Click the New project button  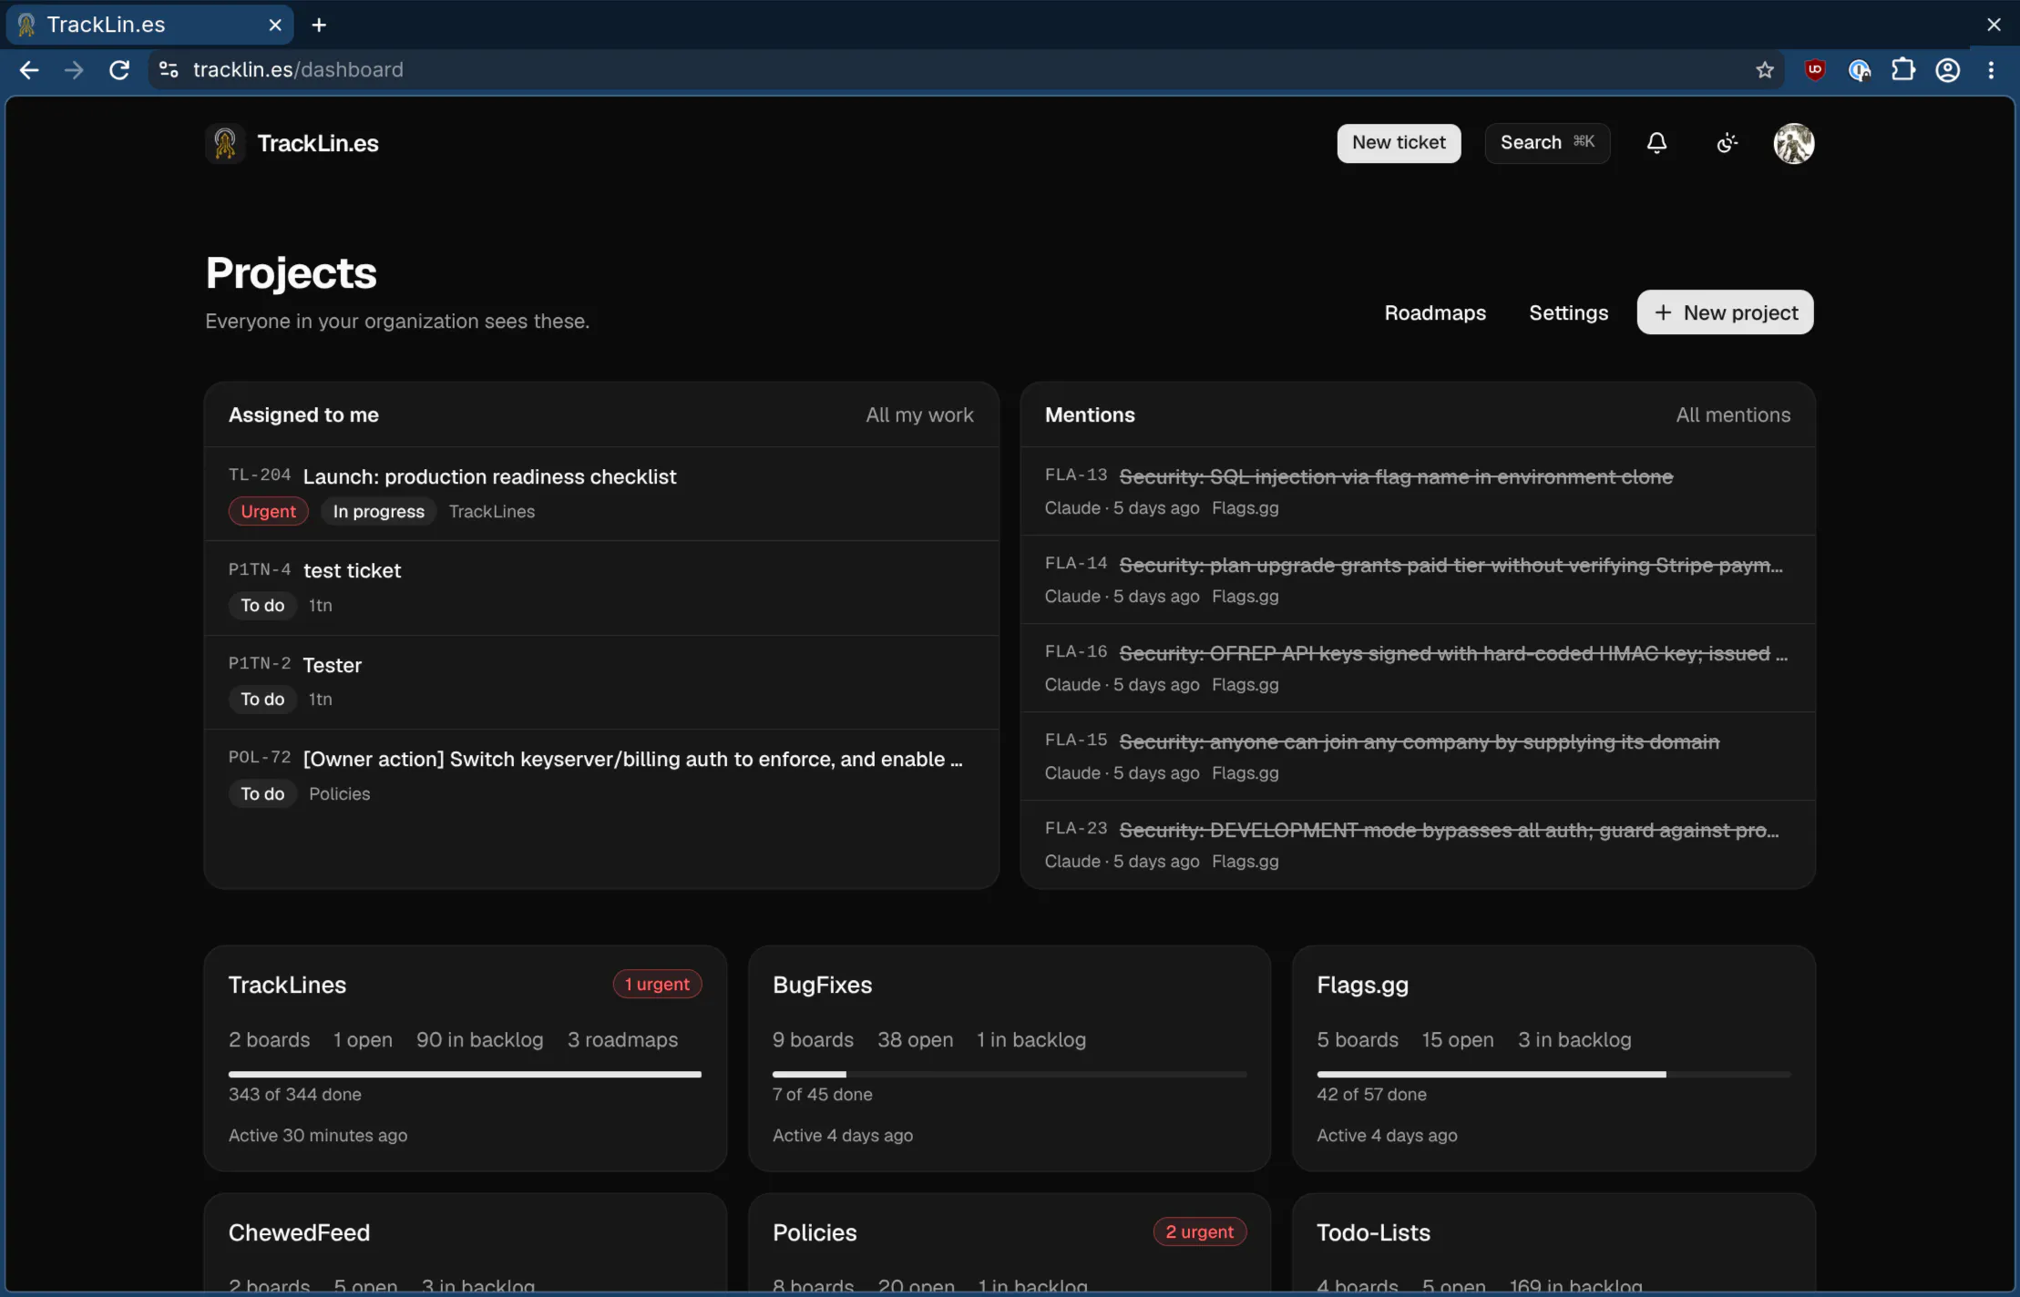click(x=1725, y=312)
